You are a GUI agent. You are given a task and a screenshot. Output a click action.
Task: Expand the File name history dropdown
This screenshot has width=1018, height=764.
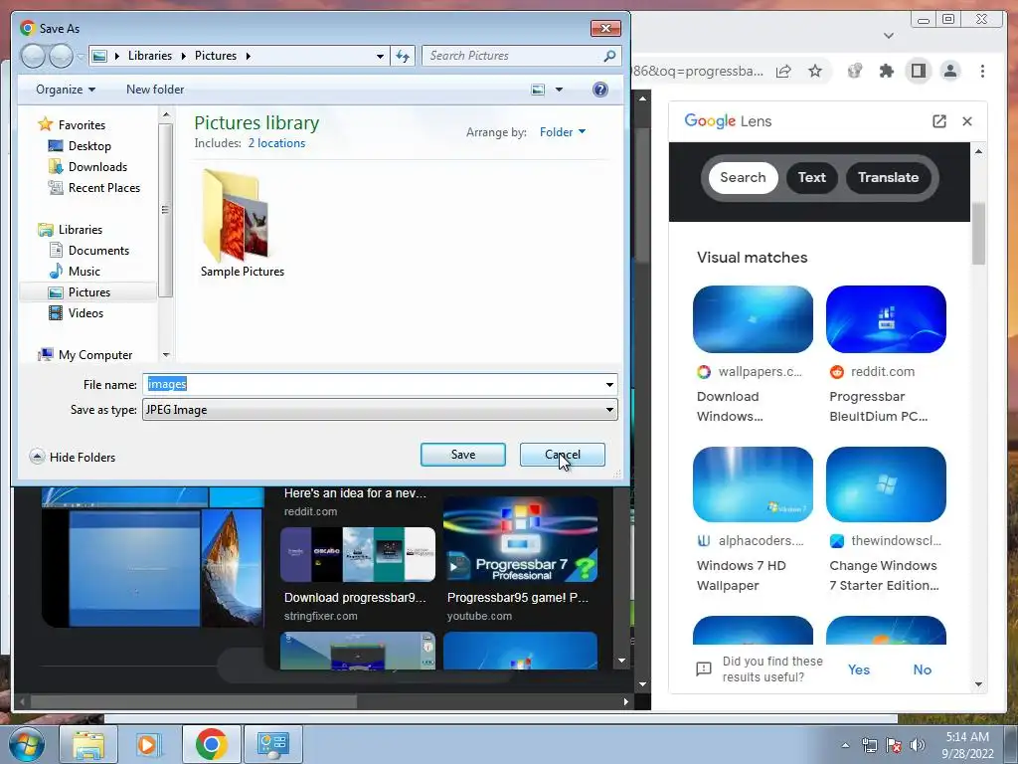[609, 385]
